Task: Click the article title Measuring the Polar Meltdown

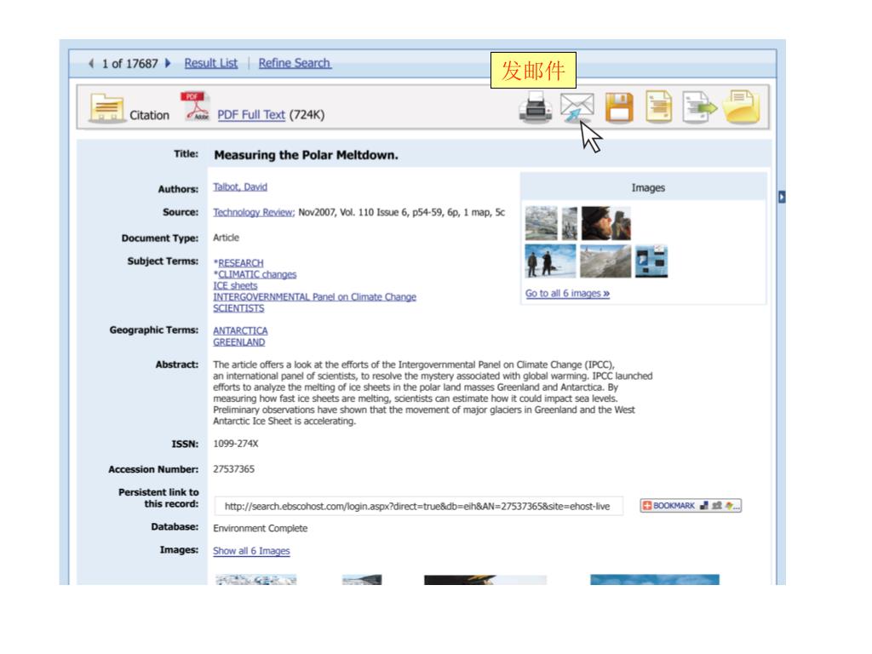Action: coord(306,155)
